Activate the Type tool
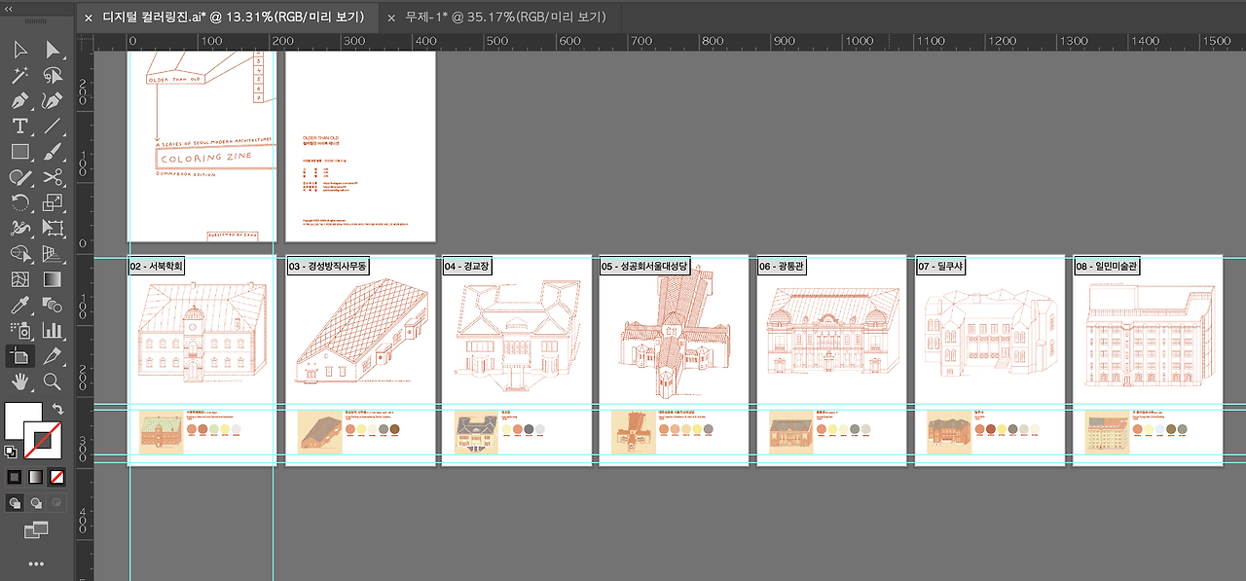Viewport: 1246px width, 581px height. (x=19, y=126)
